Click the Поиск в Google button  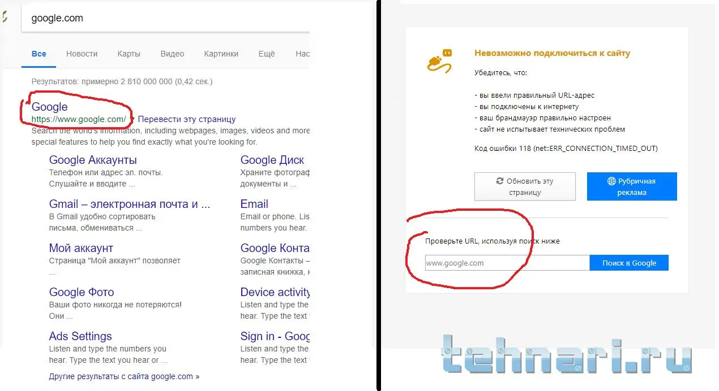[x=629, y=263]
